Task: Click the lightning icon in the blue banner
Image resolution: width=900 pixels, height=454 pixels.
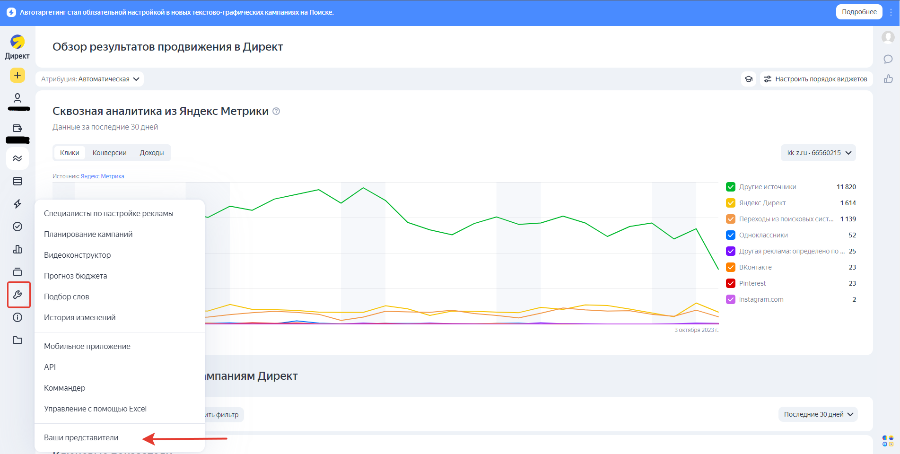Action: 11,12
